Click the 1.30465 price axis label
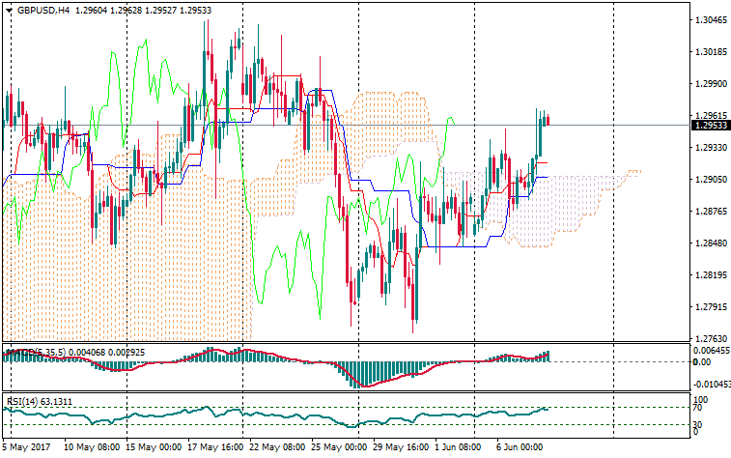This screenshot has width=731, height=458. (710, 19)
